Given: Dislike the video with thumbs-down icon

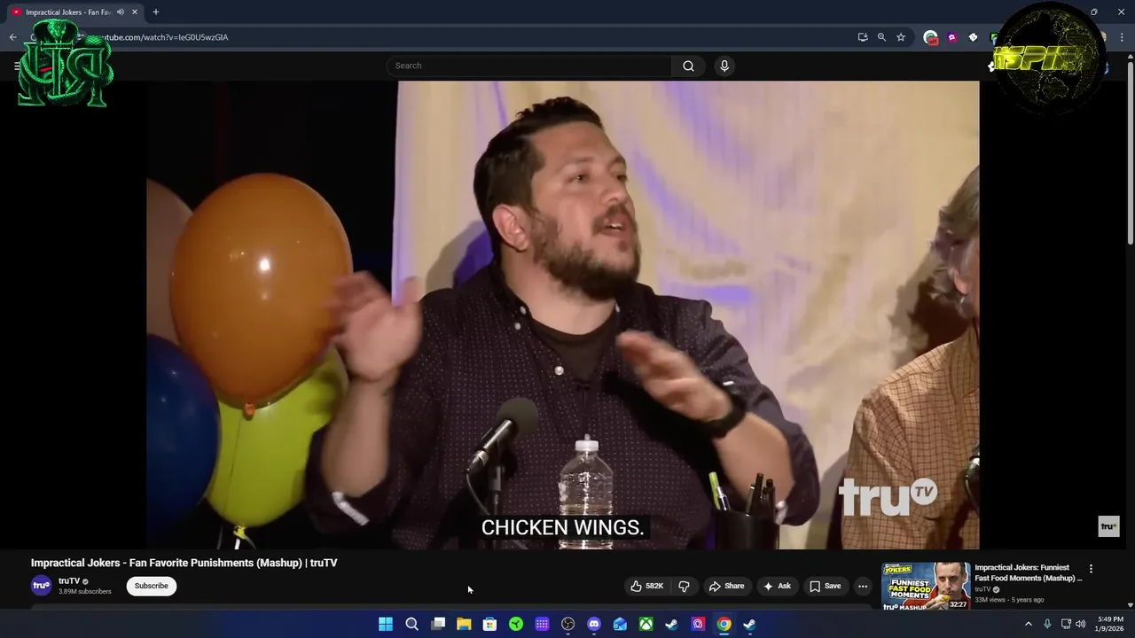Looking at the screenshot, I should click(x=684, y=586).
